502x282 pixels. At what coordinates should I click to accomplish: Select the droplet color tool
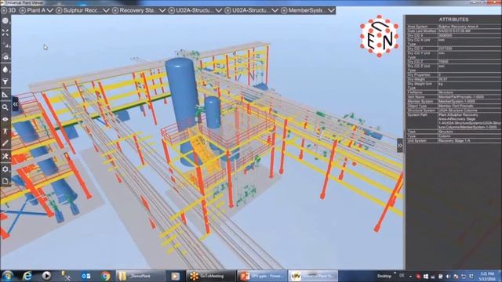point(5,70)
